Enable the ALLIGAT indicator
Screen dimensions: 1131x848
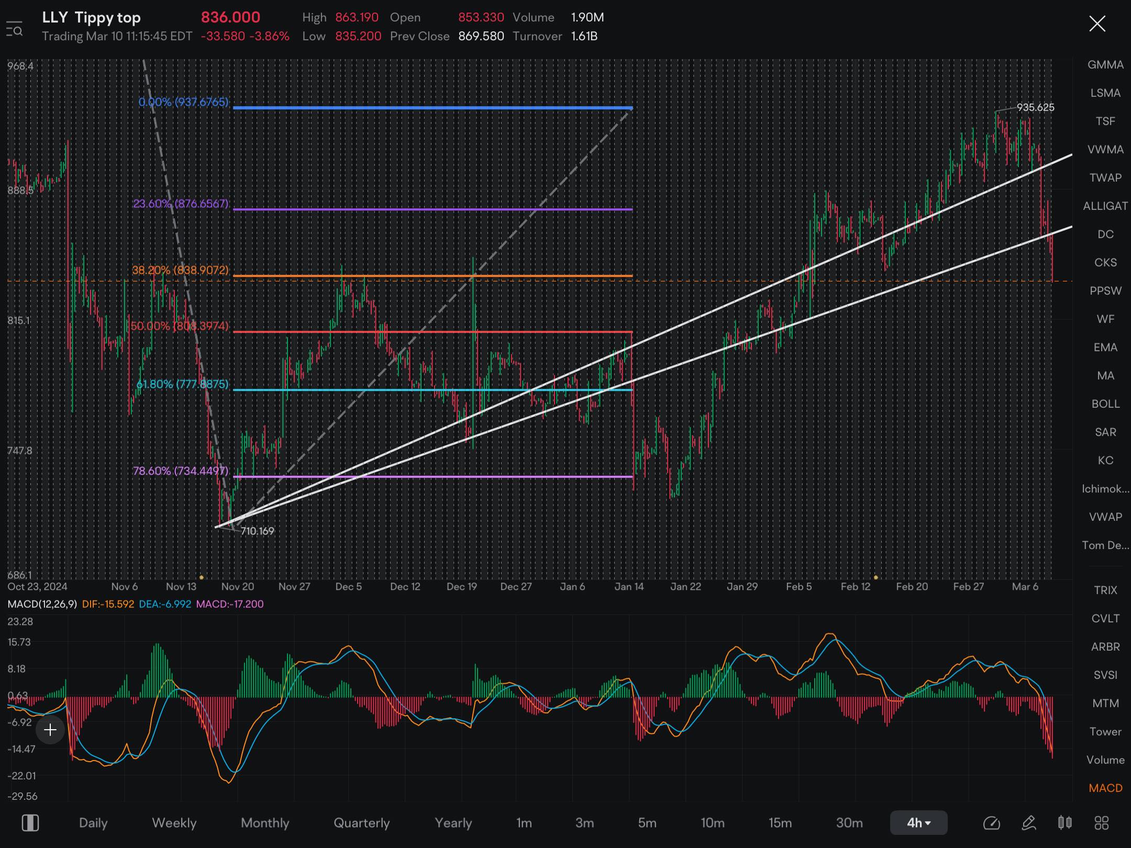(1105, 206)
